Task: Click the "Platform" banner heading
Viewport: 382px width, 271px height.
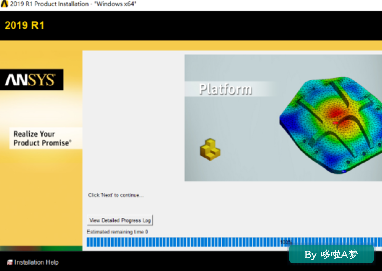Action: click(225, 89)
